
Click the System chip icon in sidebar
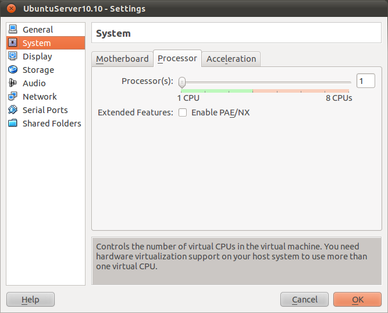(13, 43)
